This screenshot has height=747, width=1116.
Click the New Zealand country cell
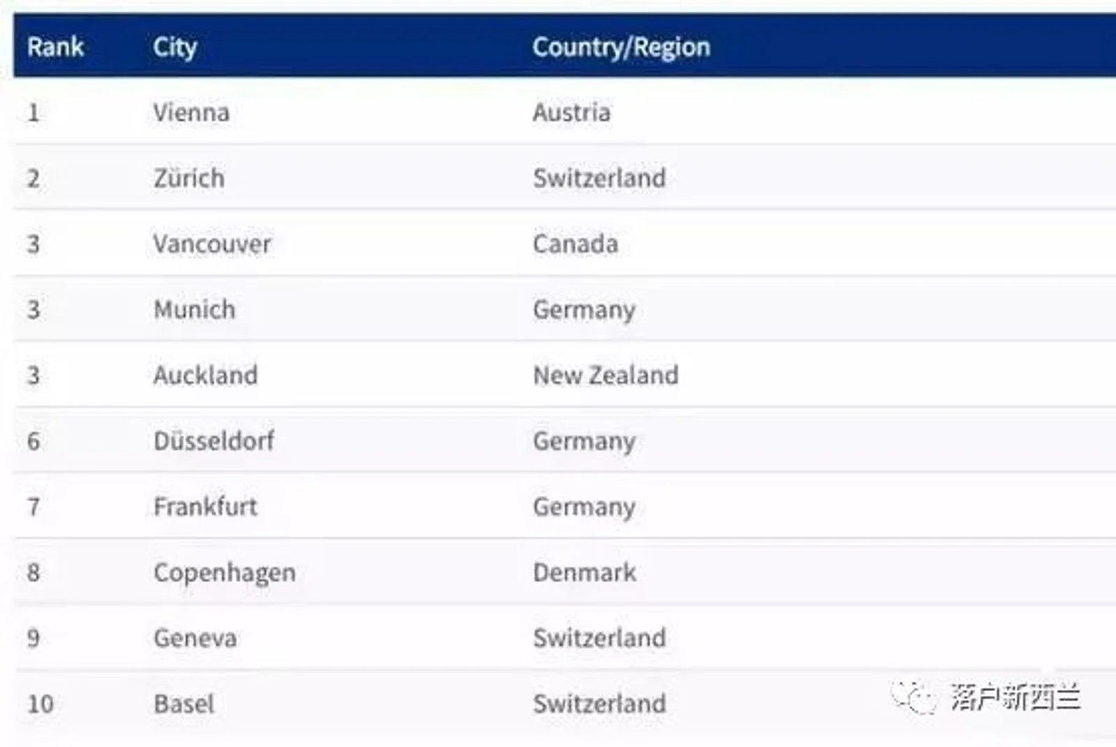click(606, 375)
